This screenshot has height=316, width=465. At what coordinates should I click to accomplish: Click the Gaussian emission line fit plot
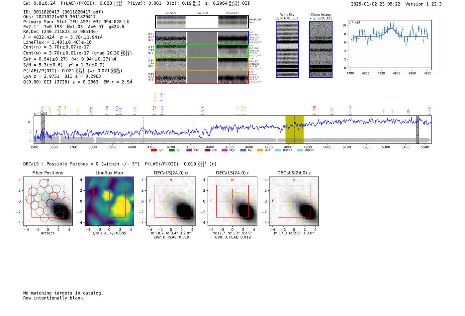[389, 45]
